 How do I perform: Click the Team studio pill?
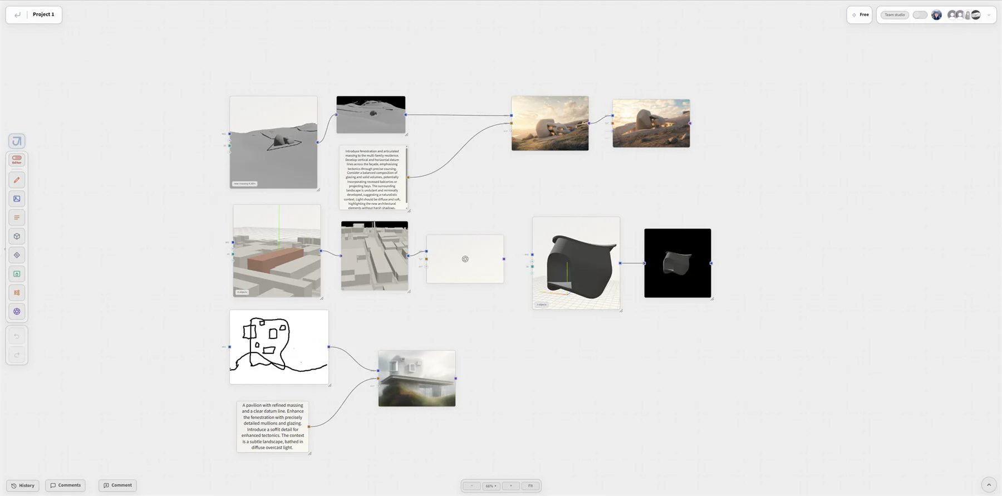point(895,15)
